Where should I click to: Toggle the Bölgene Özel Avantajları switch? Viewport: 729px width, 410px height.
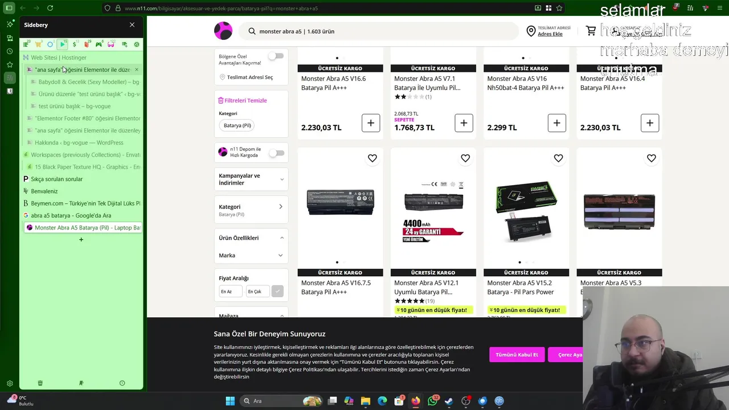[x=276, y=56]
